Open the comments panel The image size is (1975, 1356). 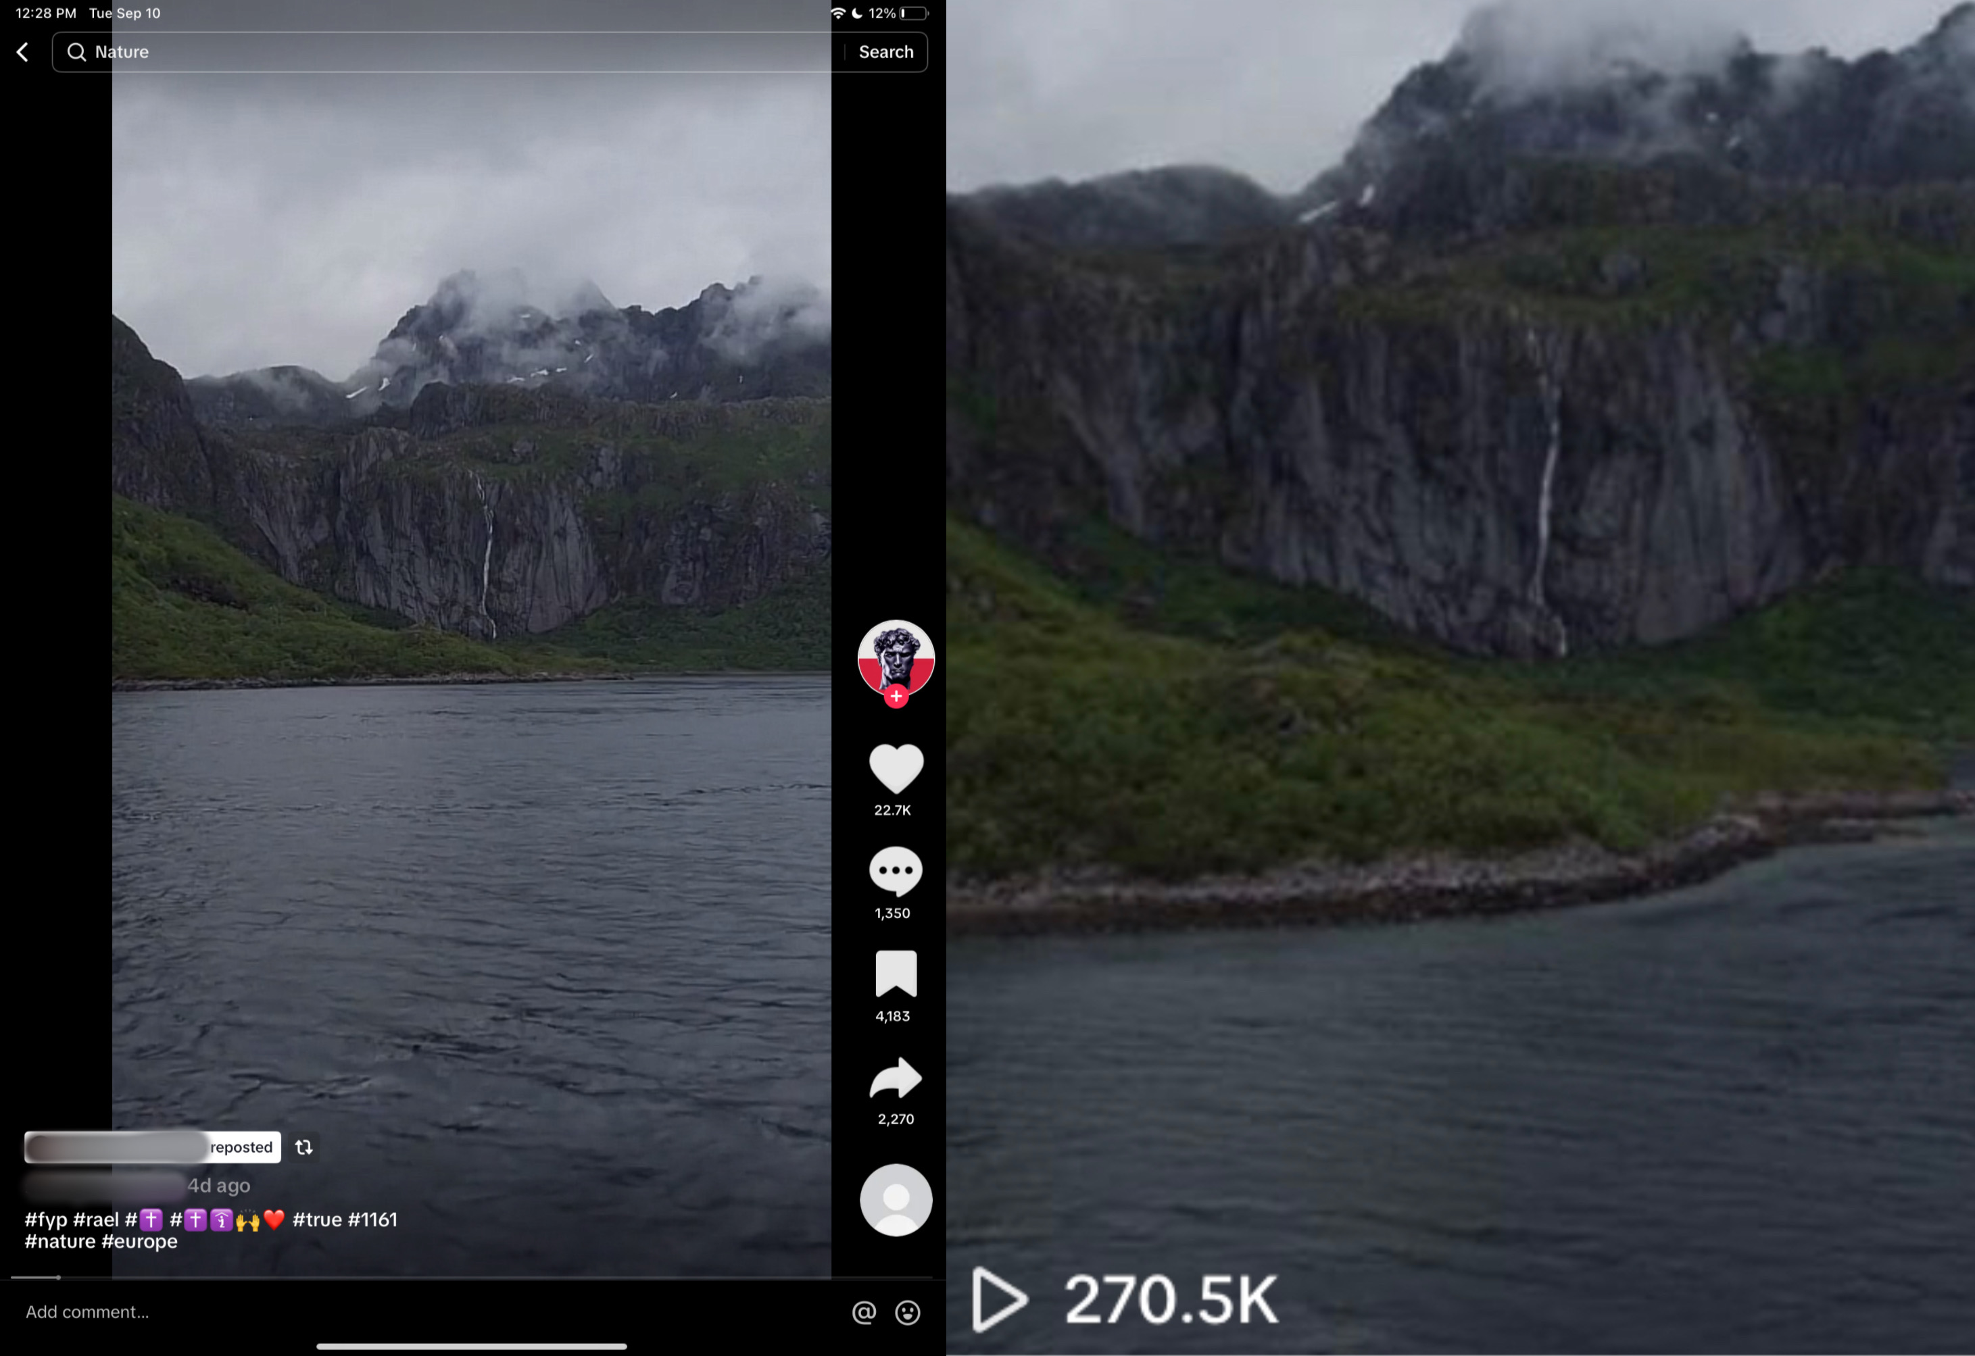(x=896, y=872)
